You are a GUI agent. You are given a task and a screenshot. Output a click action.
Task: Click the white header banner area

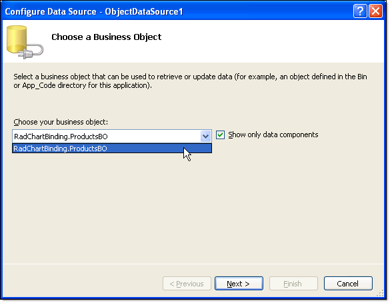193,41
